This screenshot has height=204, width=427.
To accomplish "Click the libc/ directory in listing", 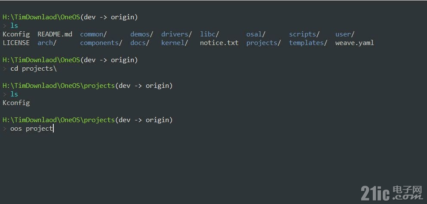I will [209, 34].
